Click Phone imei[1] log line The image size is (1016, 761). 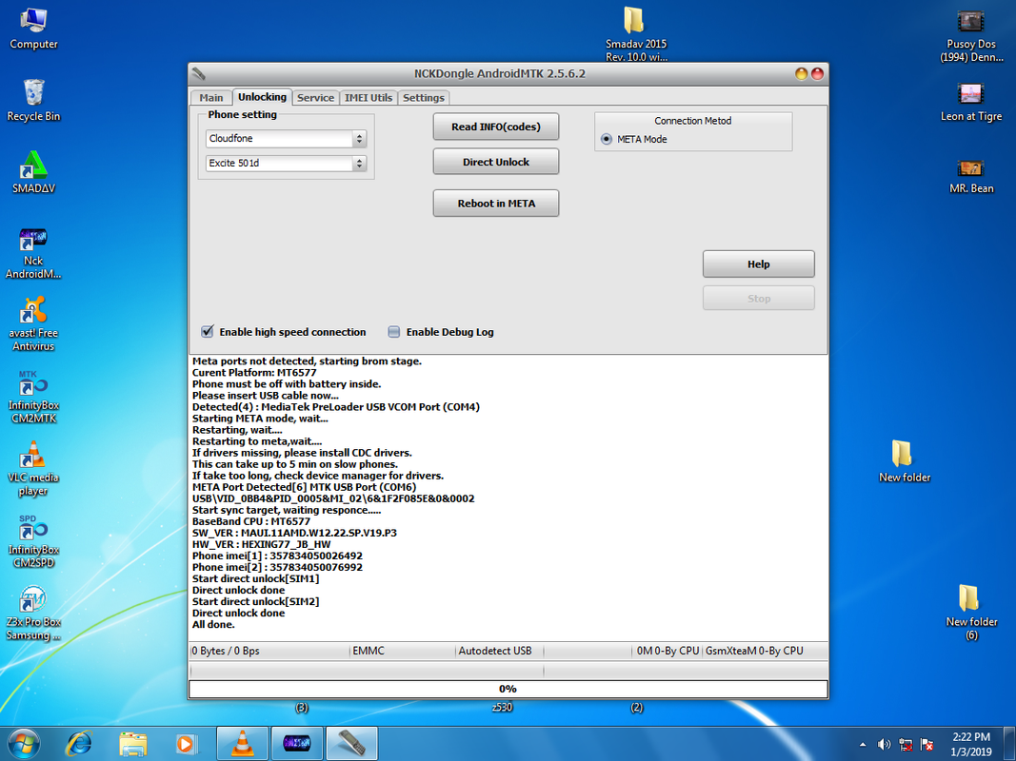[x=277, y=556]
